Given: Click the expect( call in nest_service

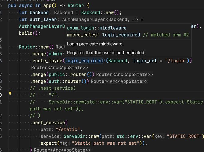Looking at the screenshot, I should [50, 143].
